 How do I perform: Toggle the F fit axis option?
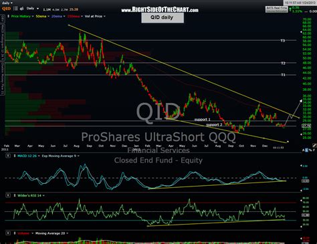pos(314,150)
